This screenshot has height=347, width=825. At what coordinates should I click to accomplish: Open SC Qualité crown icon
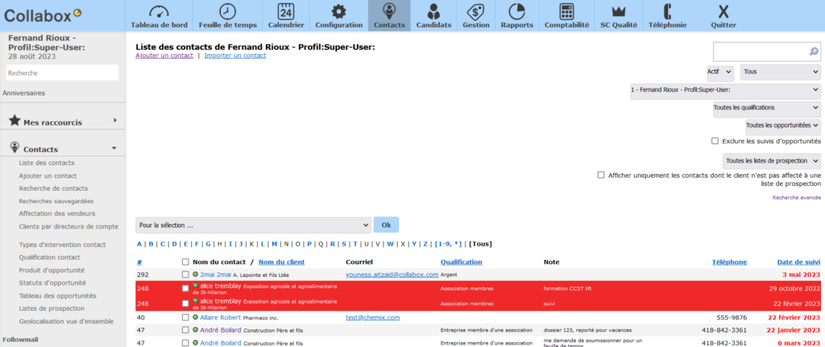point(619,12)
